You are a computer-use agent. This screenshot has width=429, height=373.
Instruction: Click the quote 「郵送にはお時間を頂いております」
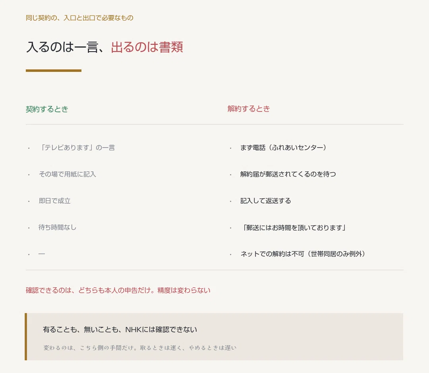tap(294, 228)
